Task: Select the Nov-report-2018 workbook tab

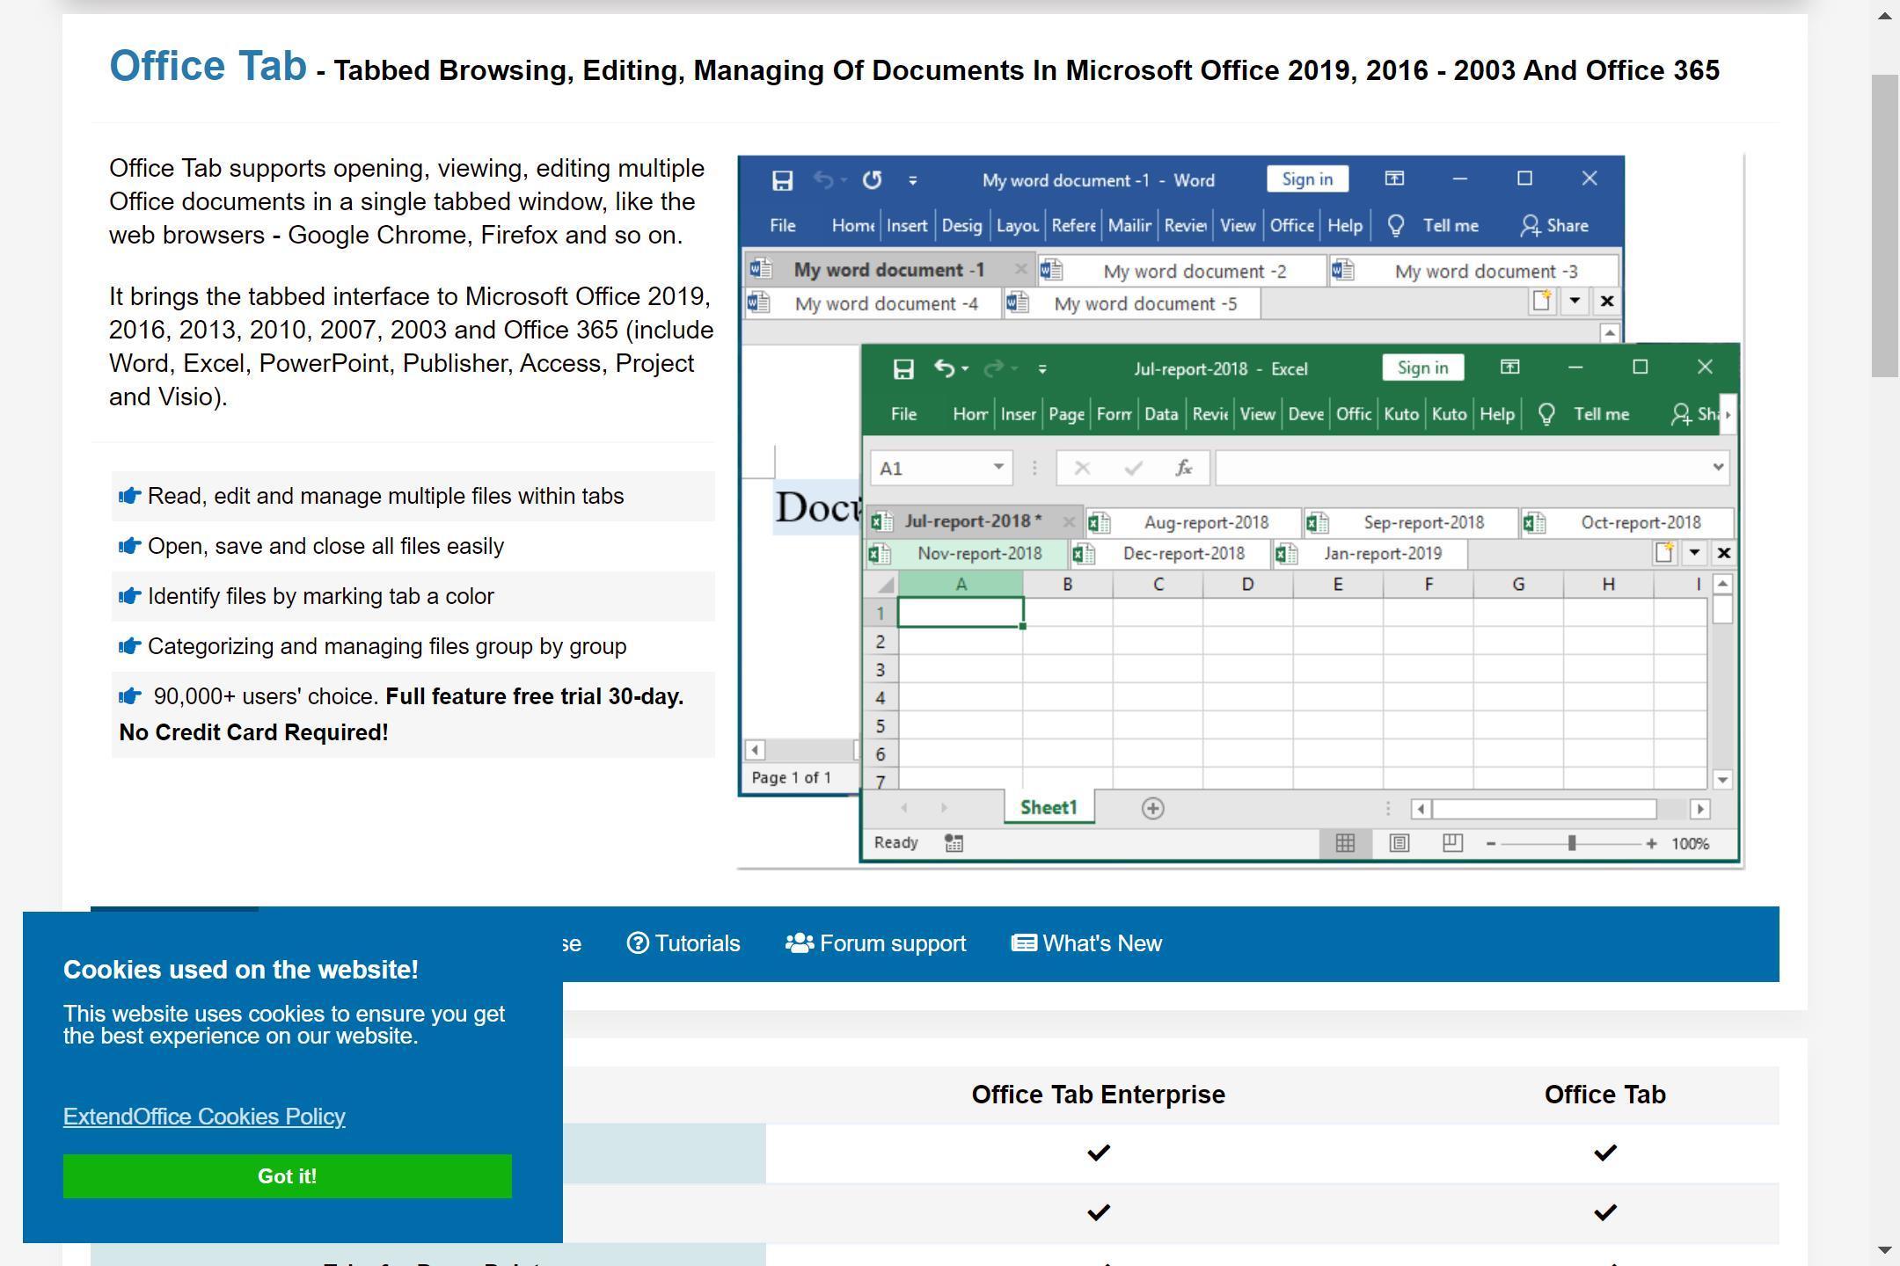Action: pyautogui.click(x=967, y=554)
